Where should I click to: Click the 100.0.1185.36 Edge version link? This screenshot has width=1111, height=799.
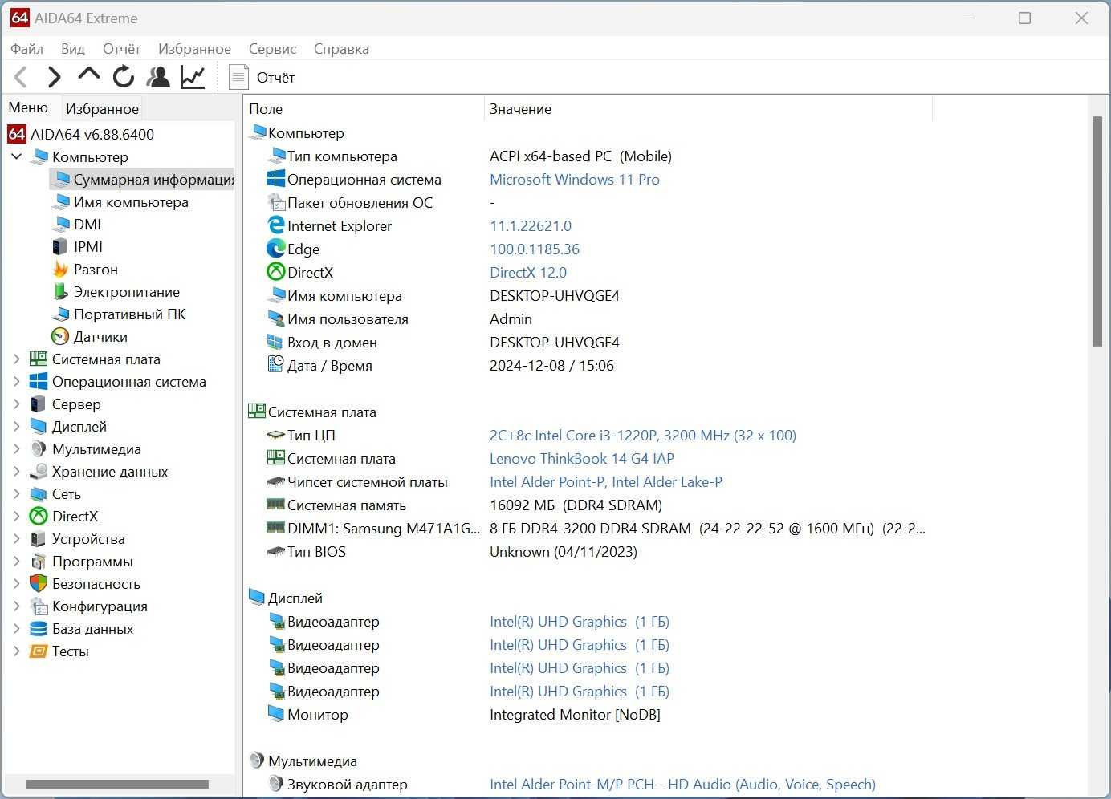click(x=535, y=249)
